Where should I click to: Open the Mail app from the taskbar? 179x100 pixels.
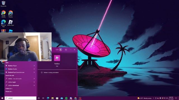tap(62, 98)
